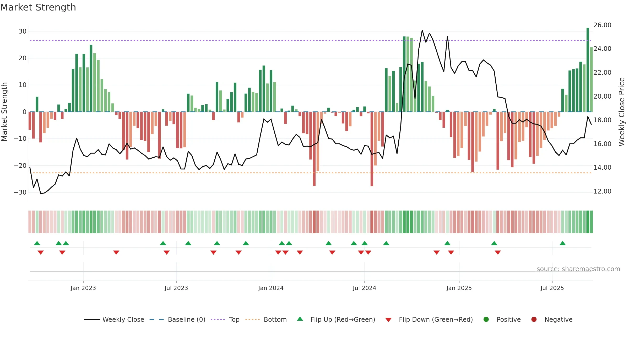Click the Weekly Close Price right axis title
This screenshot has height=354, width=629.
(x=622, y=112)
